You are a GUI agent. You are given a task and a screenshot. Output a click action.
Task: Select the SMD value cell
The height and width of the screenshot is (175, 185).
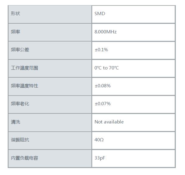100,14
